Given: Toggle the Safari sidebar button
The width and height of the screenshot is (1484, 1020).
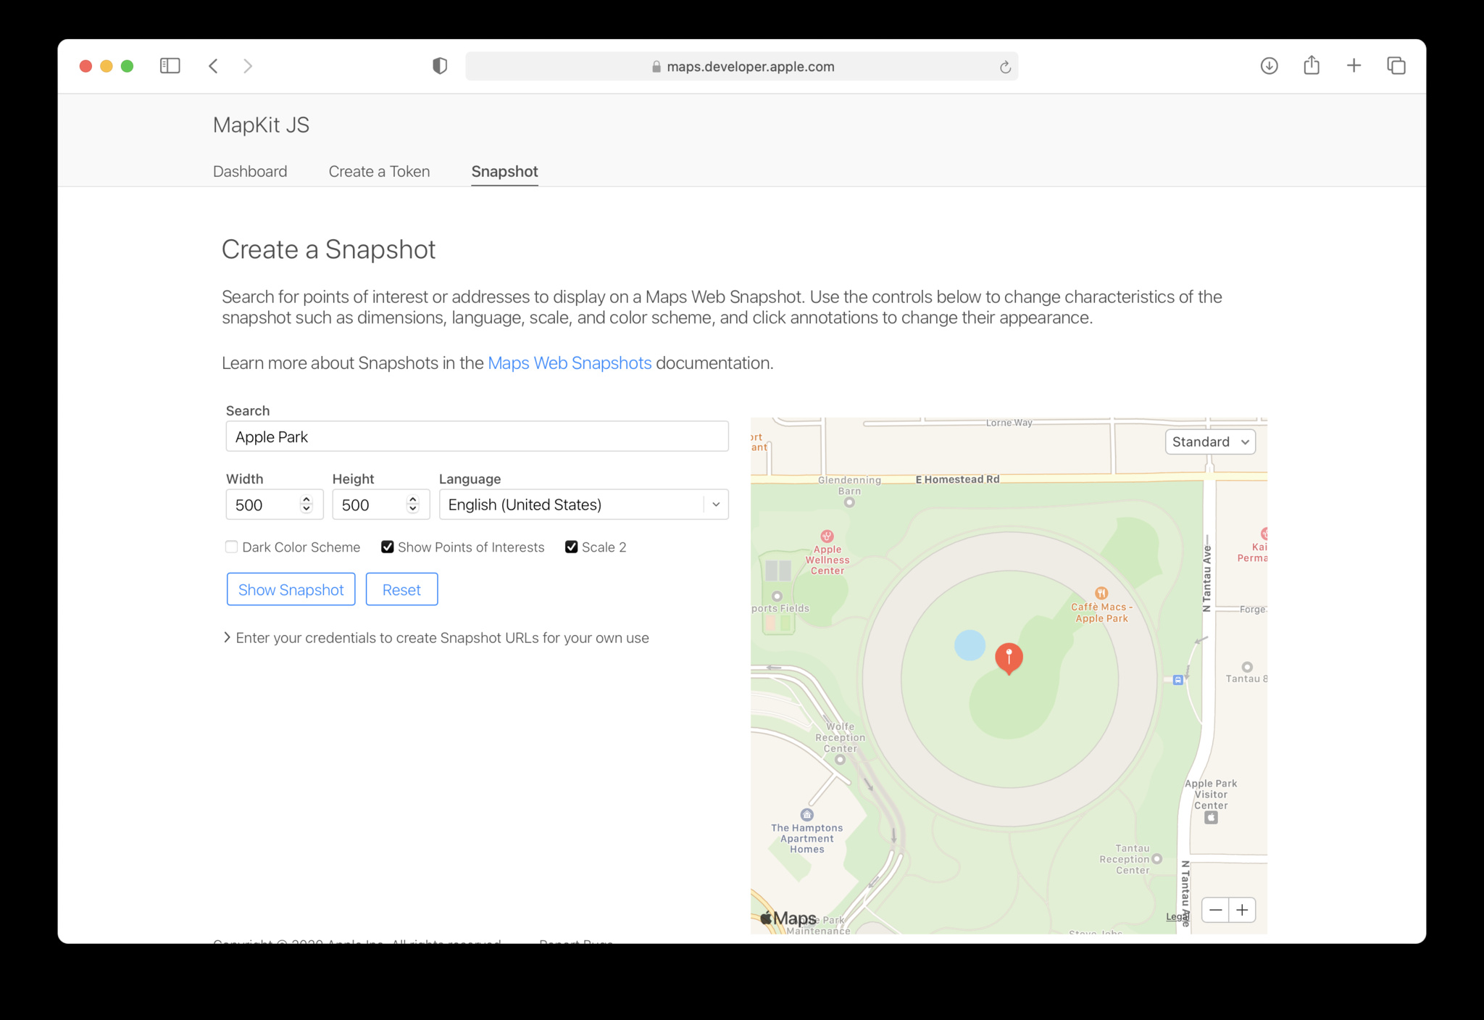Looking at the screenshot, I should click(x=170, y=66).
